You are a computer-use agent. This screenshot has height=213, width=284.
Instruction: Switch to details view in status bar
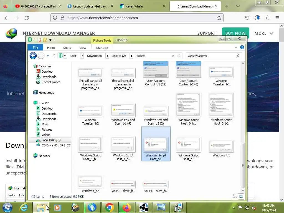point(235,196)
